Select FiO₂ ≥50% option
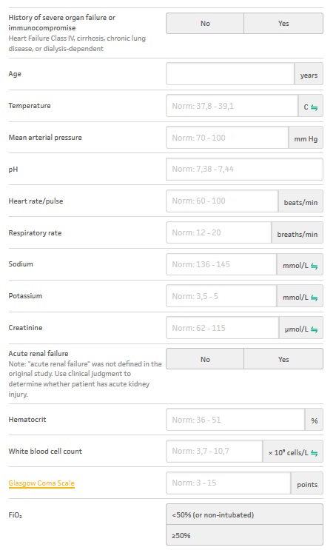Image resolution: width=336 pixels, height=550 pixels. point(244,535)
